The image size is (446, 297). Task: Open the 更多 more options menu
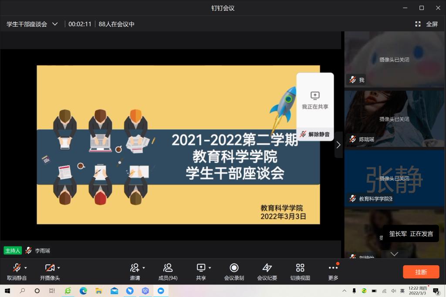[x=333, y=272]
